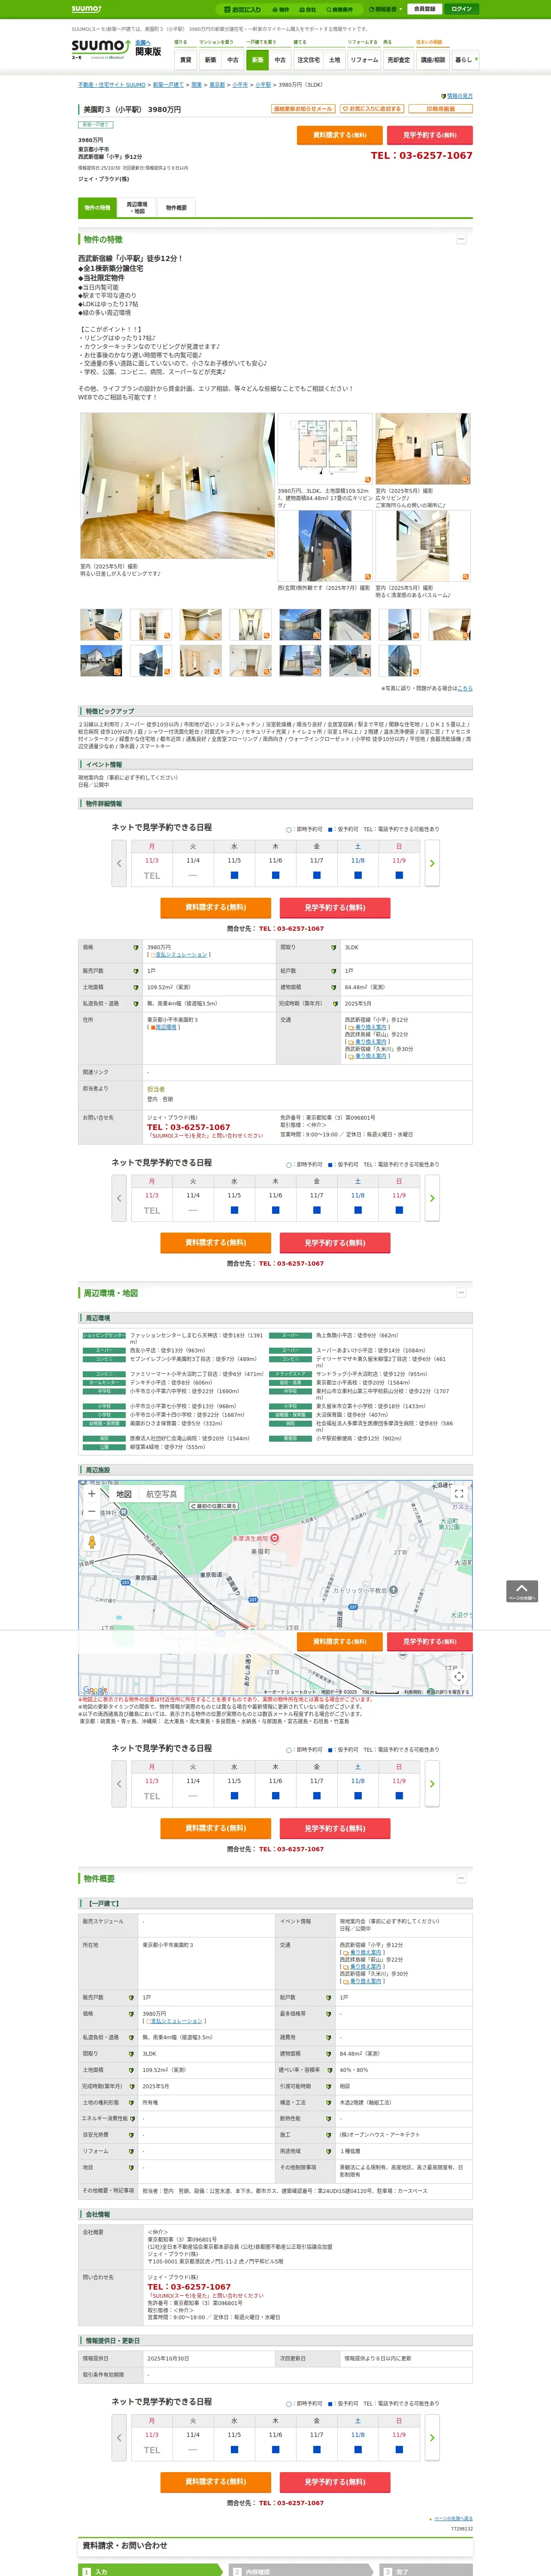The width and height of the screenshot is (551, 2576).
Task: Open 小平市 in the breadcrumb
Action: pos(240,85)
